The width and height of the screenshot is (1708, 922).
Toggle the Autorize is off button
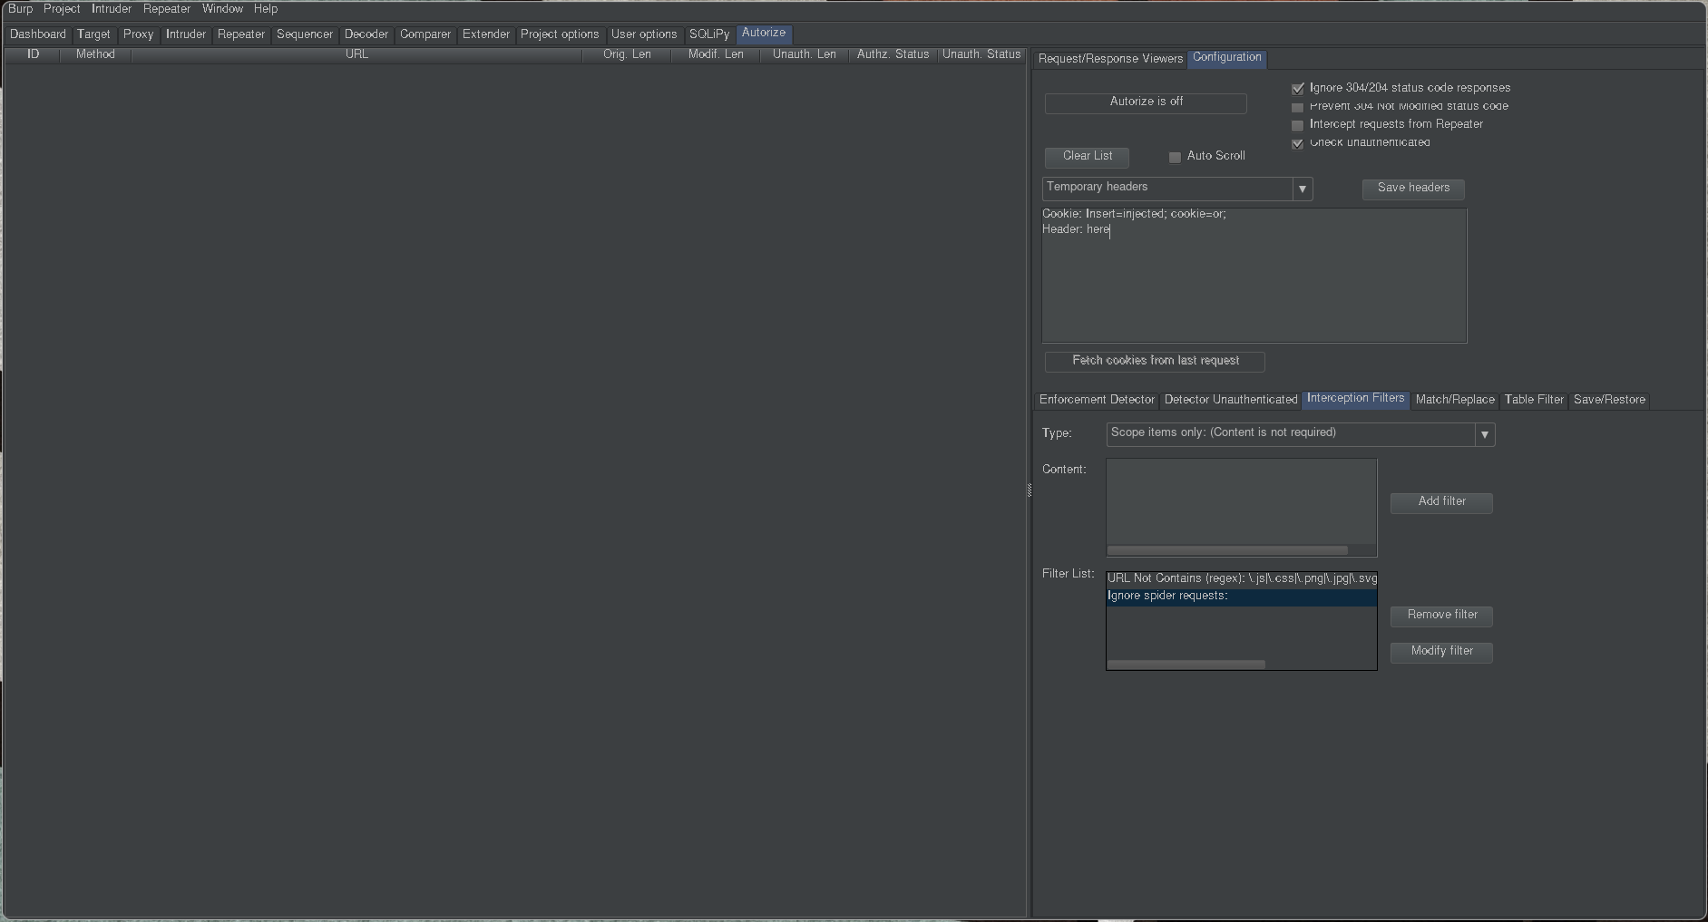(x=1145, y=102)
